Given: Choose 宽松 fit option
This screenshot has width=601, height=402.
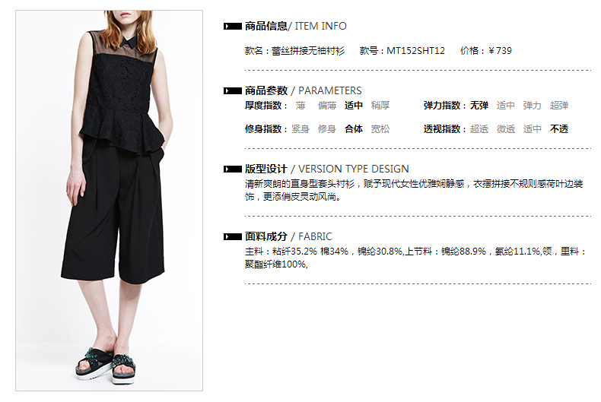Looking at the screenshot, I should (380, 129).
